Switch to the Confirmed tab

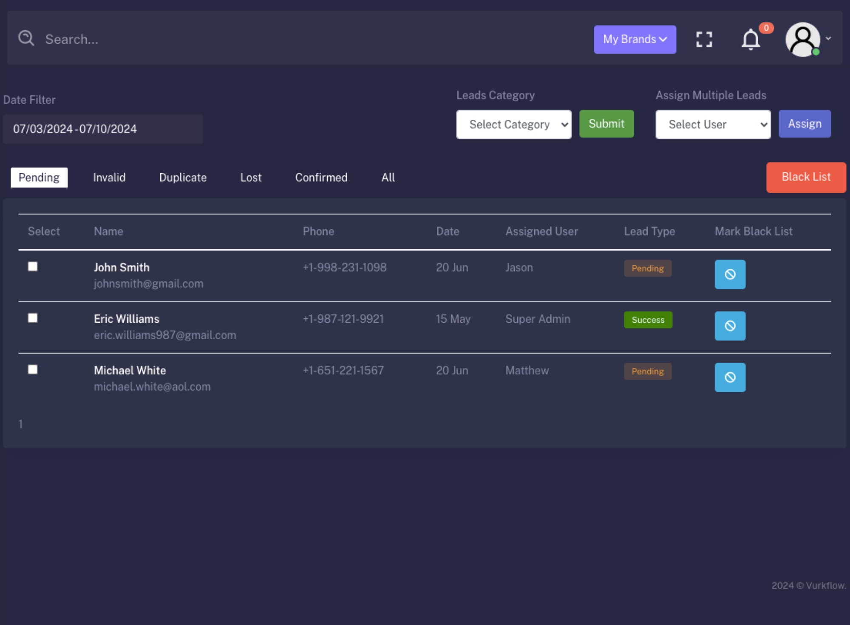pyautogui.click(x=321, y=177)
